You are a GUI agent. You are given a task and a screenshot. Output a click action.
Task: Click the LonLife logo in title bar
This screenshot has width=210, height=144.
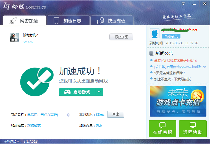click(x=25, y=6)
